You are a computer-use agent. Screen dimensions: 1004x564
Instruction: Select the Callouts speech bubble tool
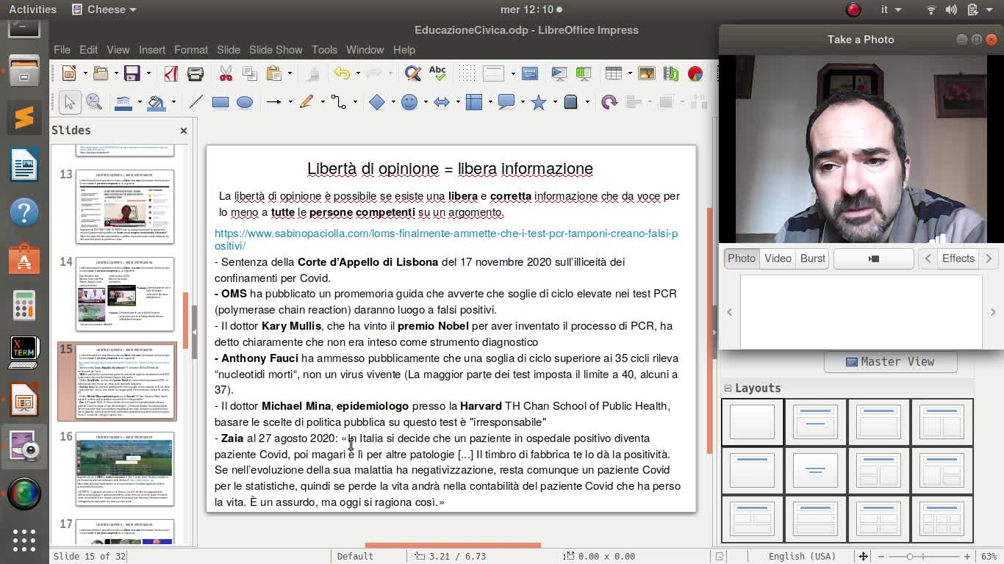506,102
